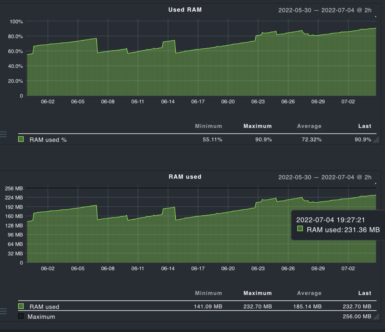Toggle the 'RAM used' legend series label
The width and height of the screenshot is (385, 332).
[44, 307]
